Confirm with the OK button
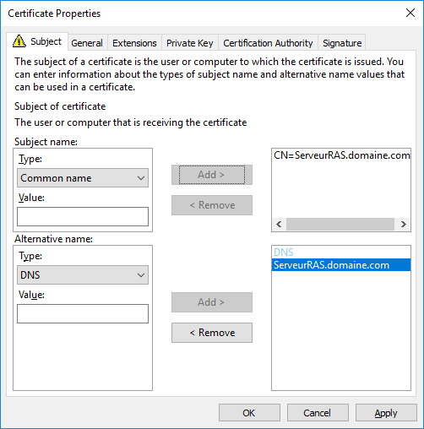This screenshot has width=424, height=429. pyautogui.click(x=249, y=413)
